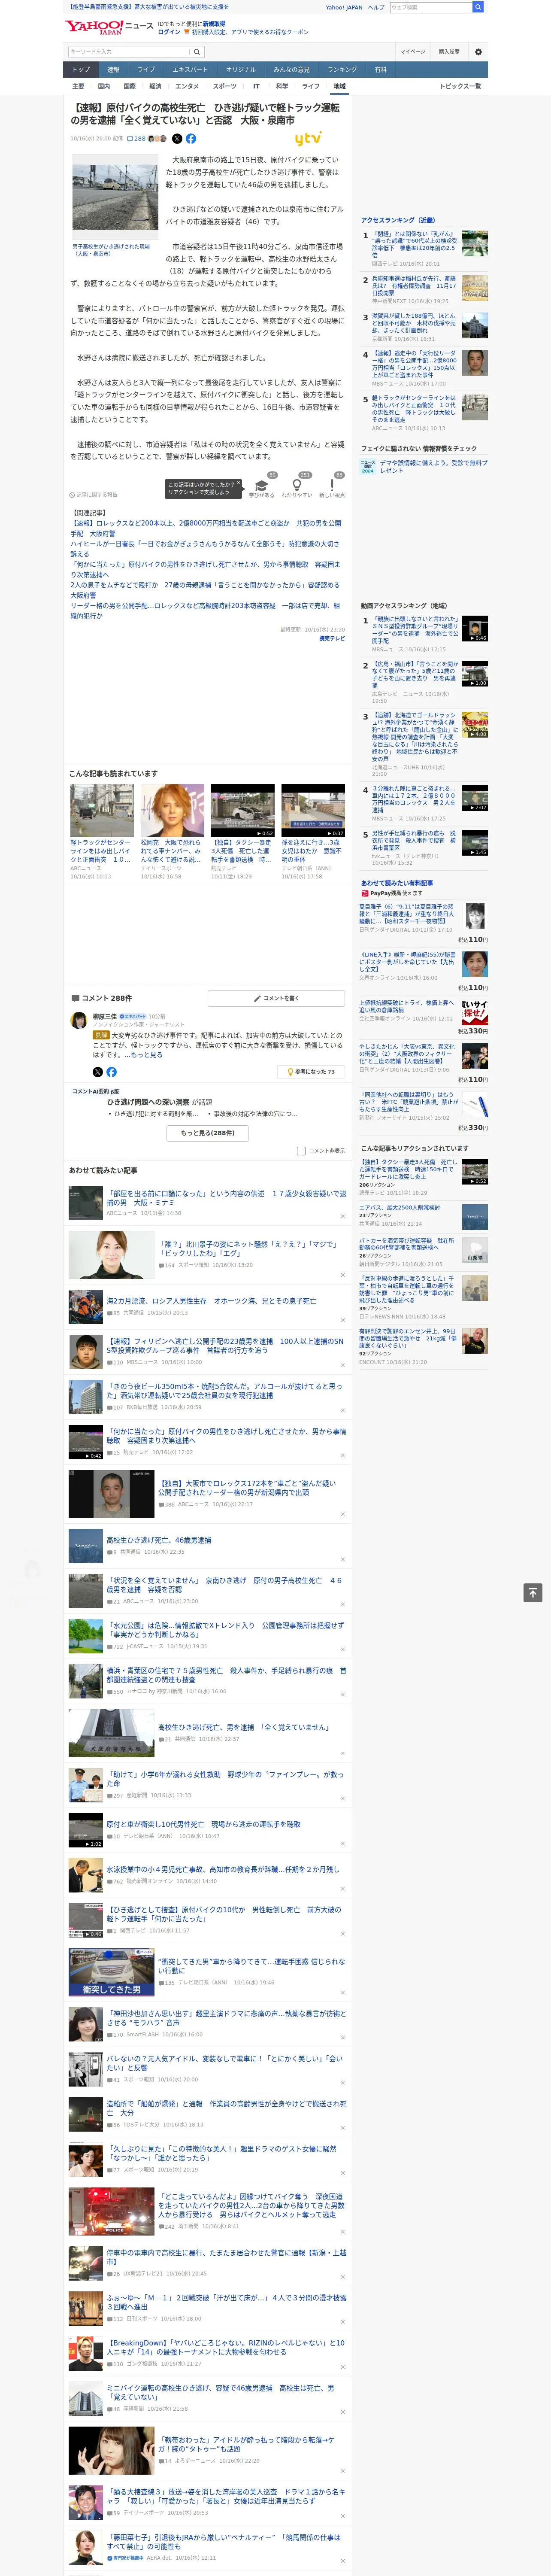
Task: Share expert comment on X
Action: tap(98, 1071)
